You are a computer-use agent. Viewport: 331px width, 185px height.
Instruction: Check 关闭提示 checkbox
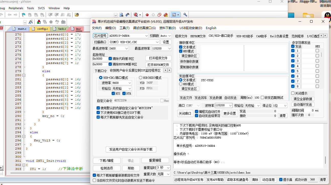293,93
